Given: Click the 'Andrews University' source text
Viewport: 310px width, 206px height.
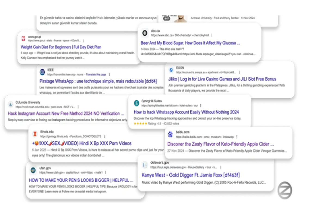Looking at the screenshot, I should tap(201, 18).
